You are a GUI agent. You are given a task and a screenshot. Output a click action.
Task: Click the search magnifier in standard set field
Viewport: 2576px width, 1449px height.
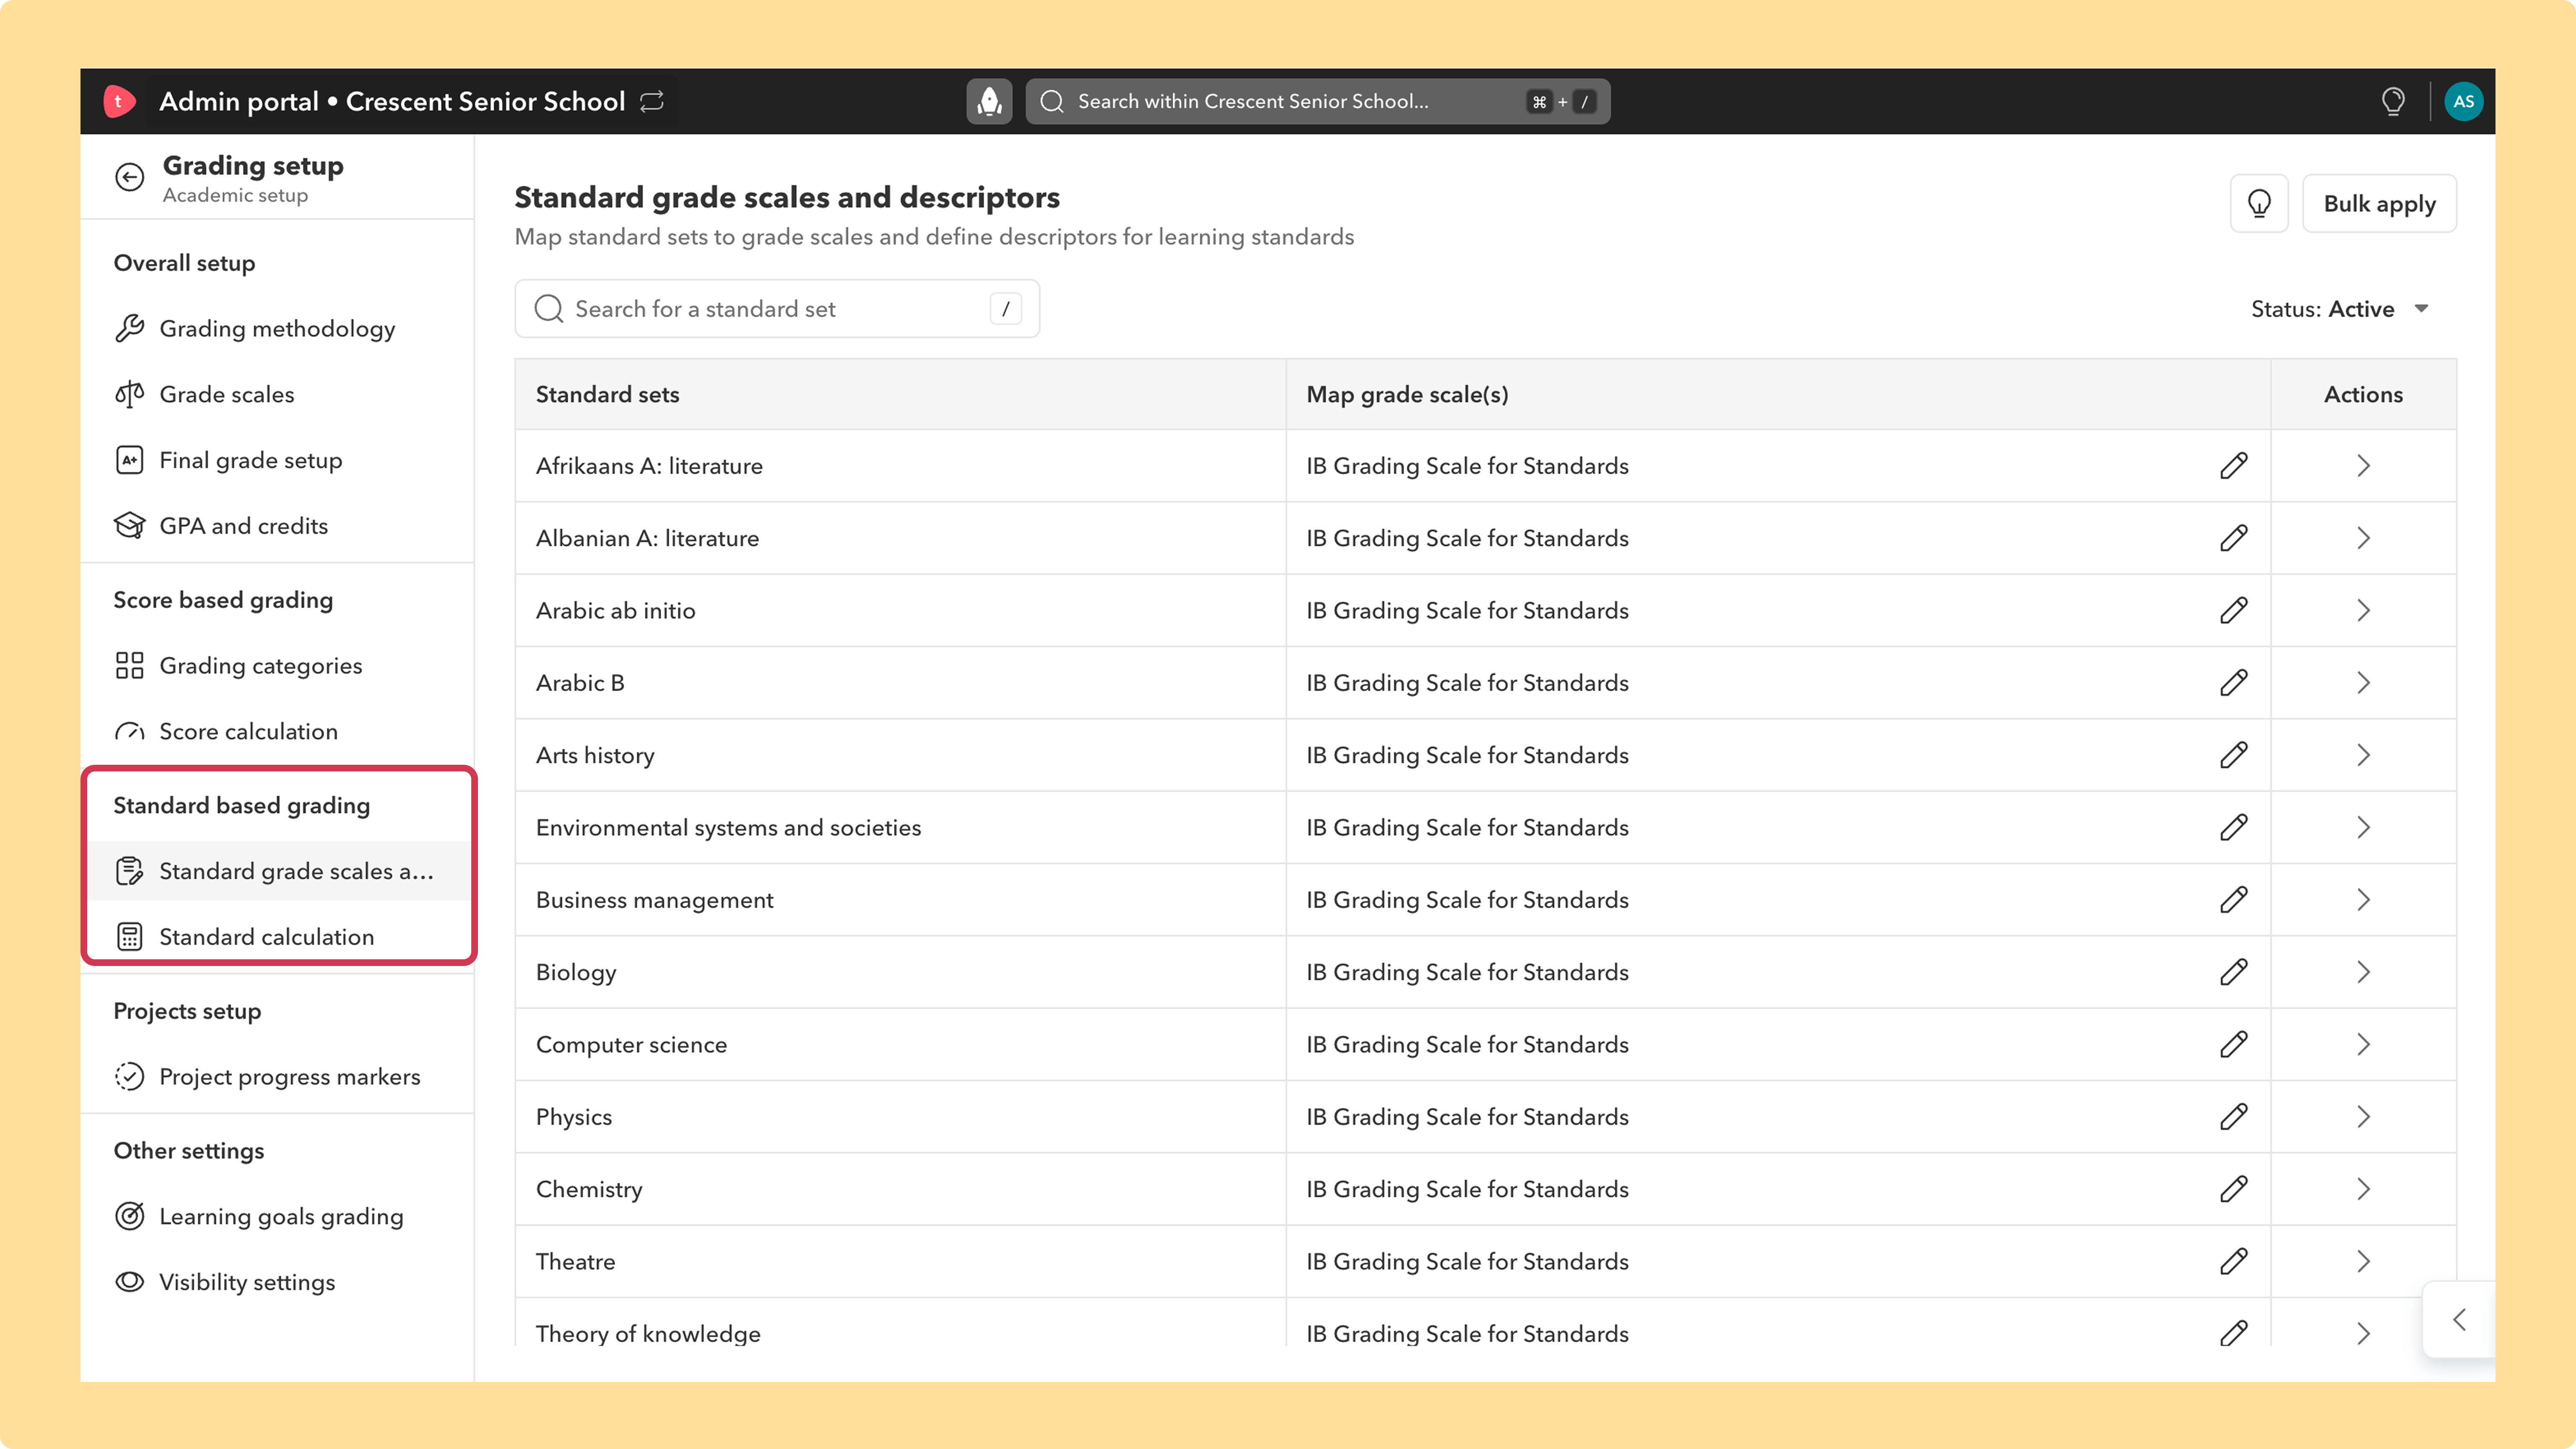click(548, 309)
